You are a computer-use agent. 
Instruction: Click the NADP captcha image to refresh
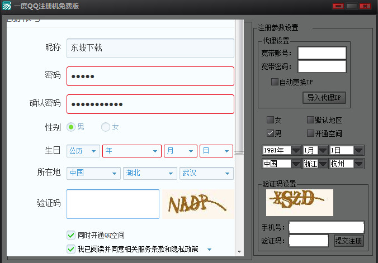click(199, 204)
